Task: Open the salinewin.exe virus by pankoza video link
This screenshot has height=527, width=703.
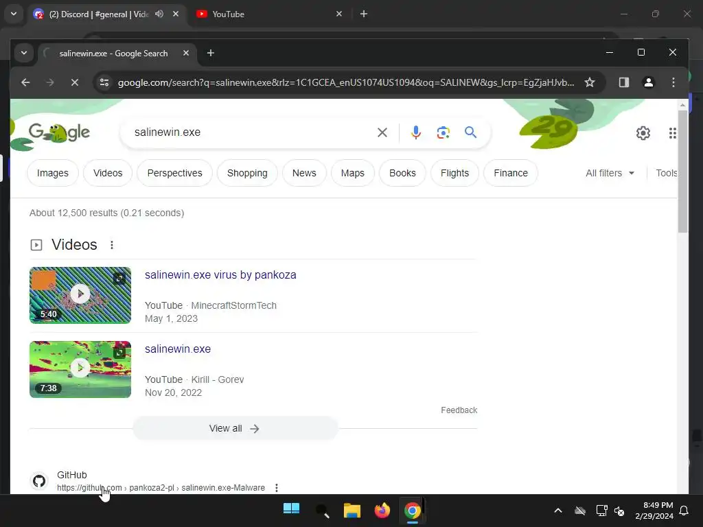Action: click(x=220, y=274)
